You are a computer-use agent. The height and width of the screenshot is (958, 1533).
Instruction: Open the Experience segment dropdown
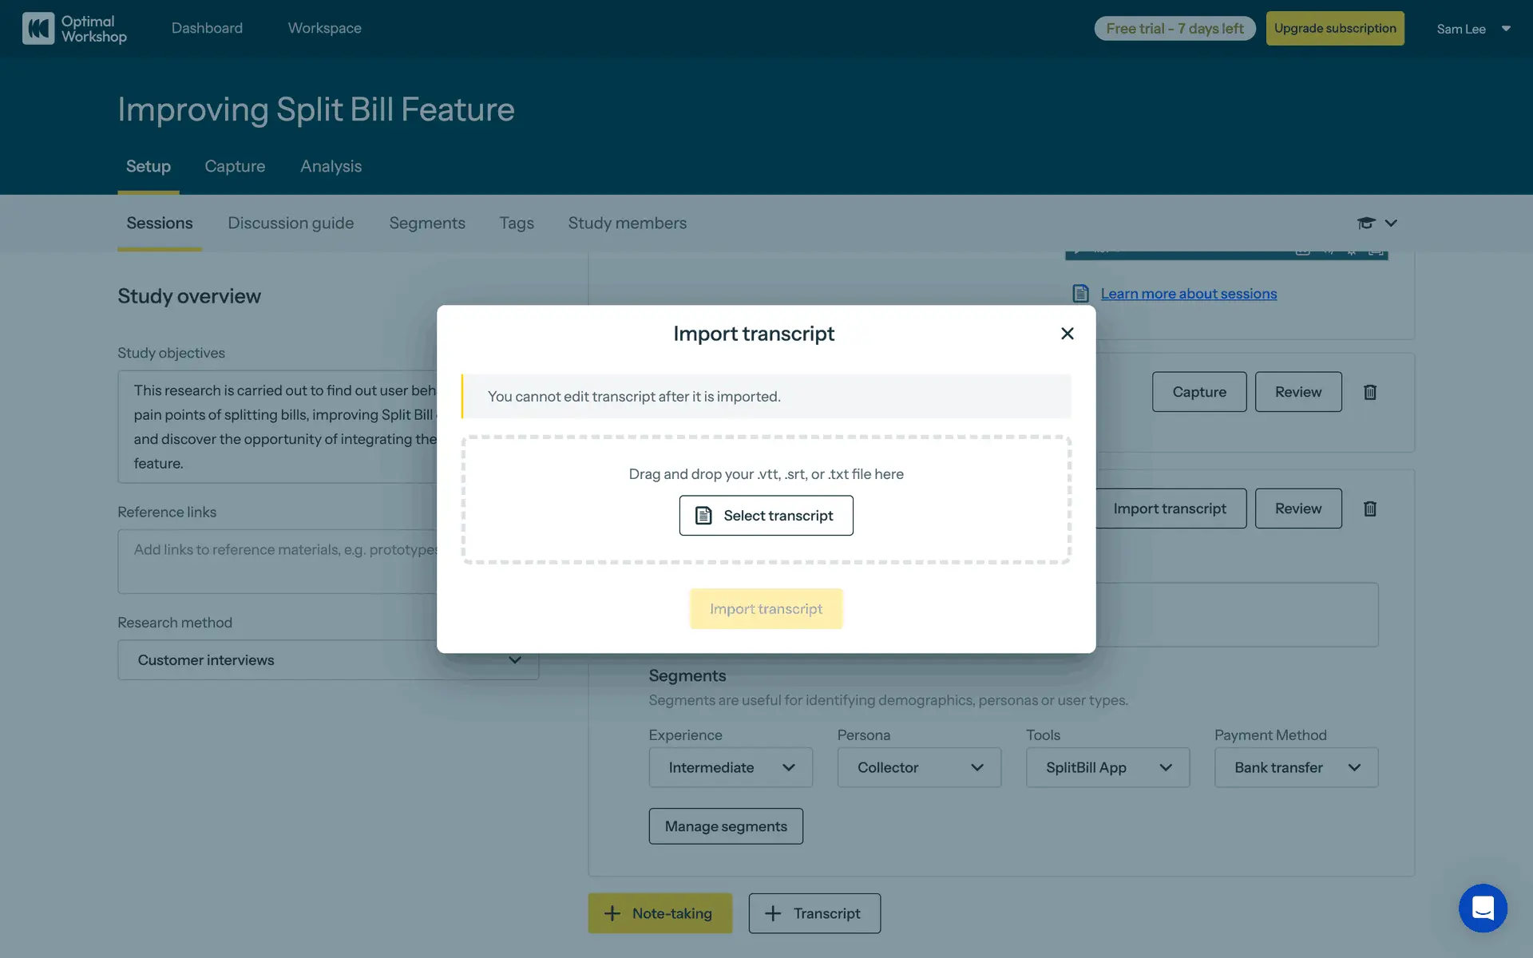pos(731,767)
